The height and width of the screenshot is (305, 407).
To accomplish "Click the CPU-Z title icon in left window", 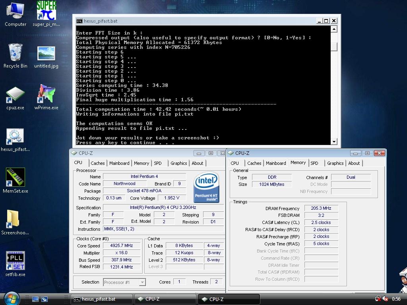I will 74,153.
